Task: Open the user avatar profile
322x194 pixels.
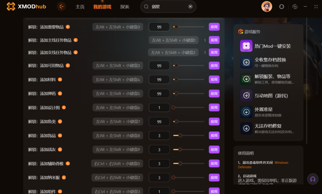Action: click(266, 6)
